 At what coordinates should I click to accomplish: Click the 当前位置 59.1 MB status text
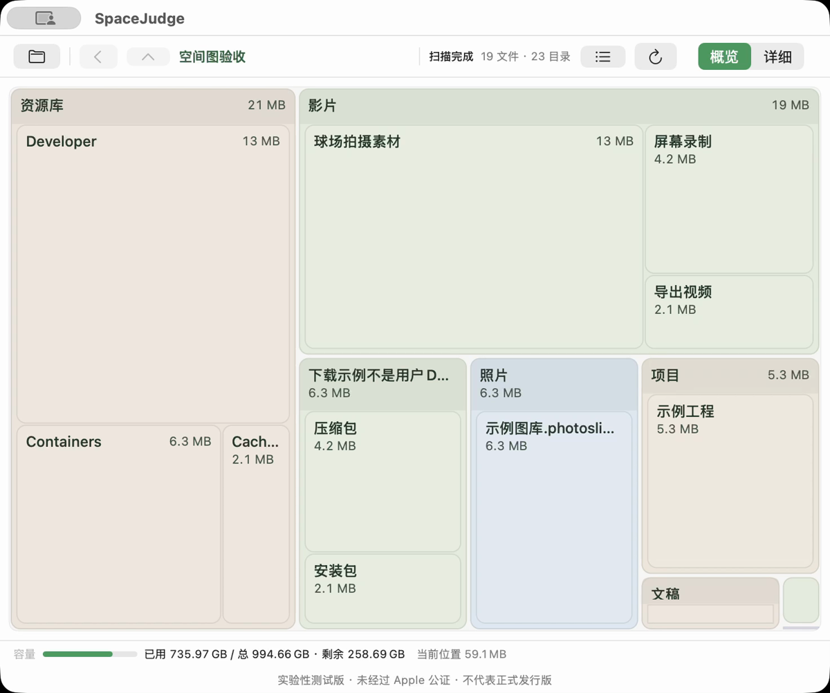461,654
